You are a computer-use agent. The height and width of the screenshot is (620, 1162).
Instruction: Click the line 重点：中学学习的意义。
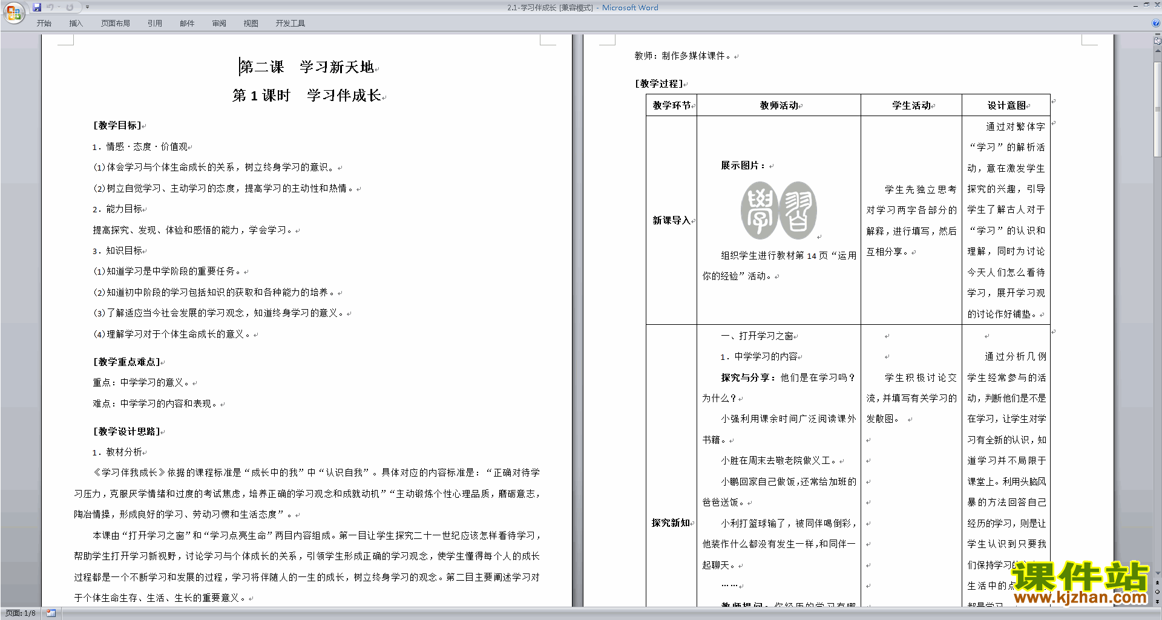(141, 382)
